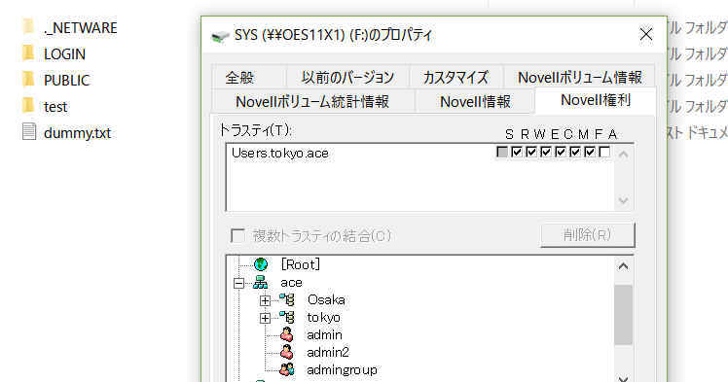
Task: Click the ace organization icon
Action: [x=261, y=282]
